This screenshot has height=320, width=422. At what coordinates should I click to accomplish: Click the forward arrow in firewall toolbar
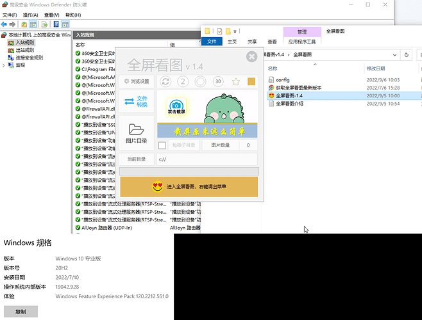(12, 24)
